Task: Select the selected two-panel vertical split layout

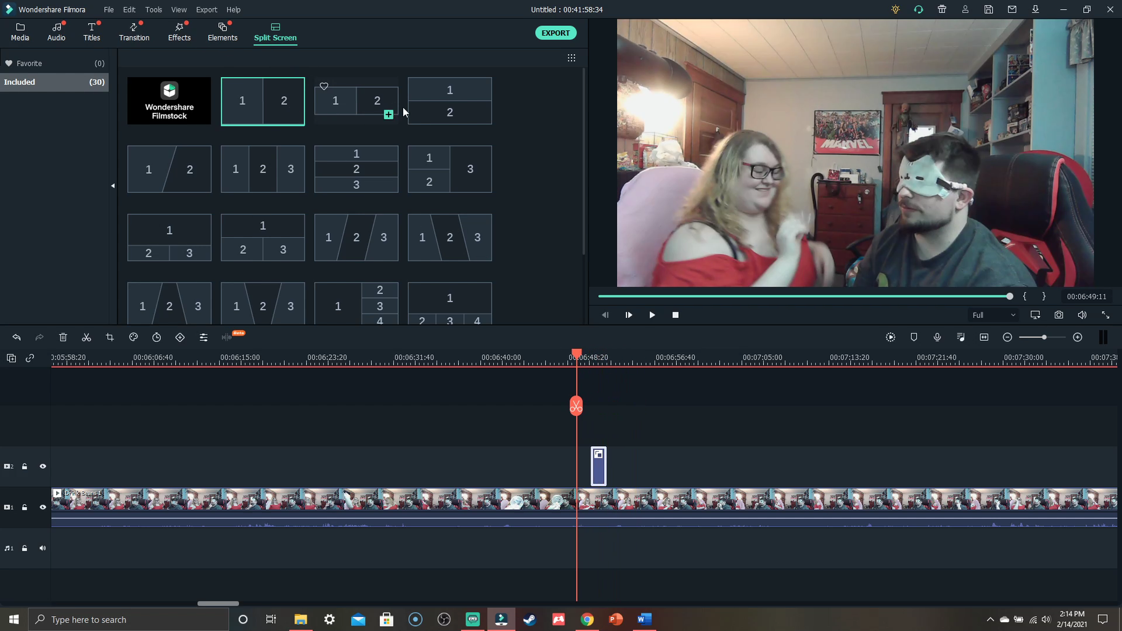Action: (263, 101)
